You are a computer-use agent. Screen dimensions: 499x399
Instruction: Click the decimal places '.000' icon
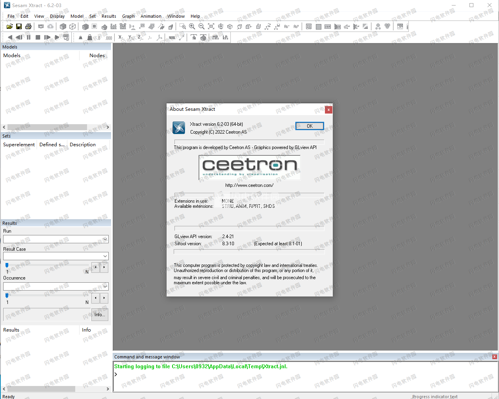click(x=109, y=37)
